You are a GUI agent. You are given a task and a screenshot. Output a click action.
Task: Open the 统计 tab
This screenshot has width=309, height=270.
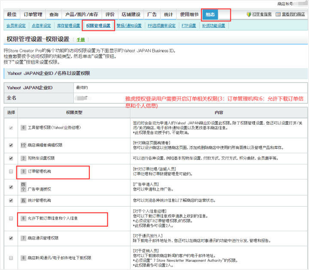(168, 15)
